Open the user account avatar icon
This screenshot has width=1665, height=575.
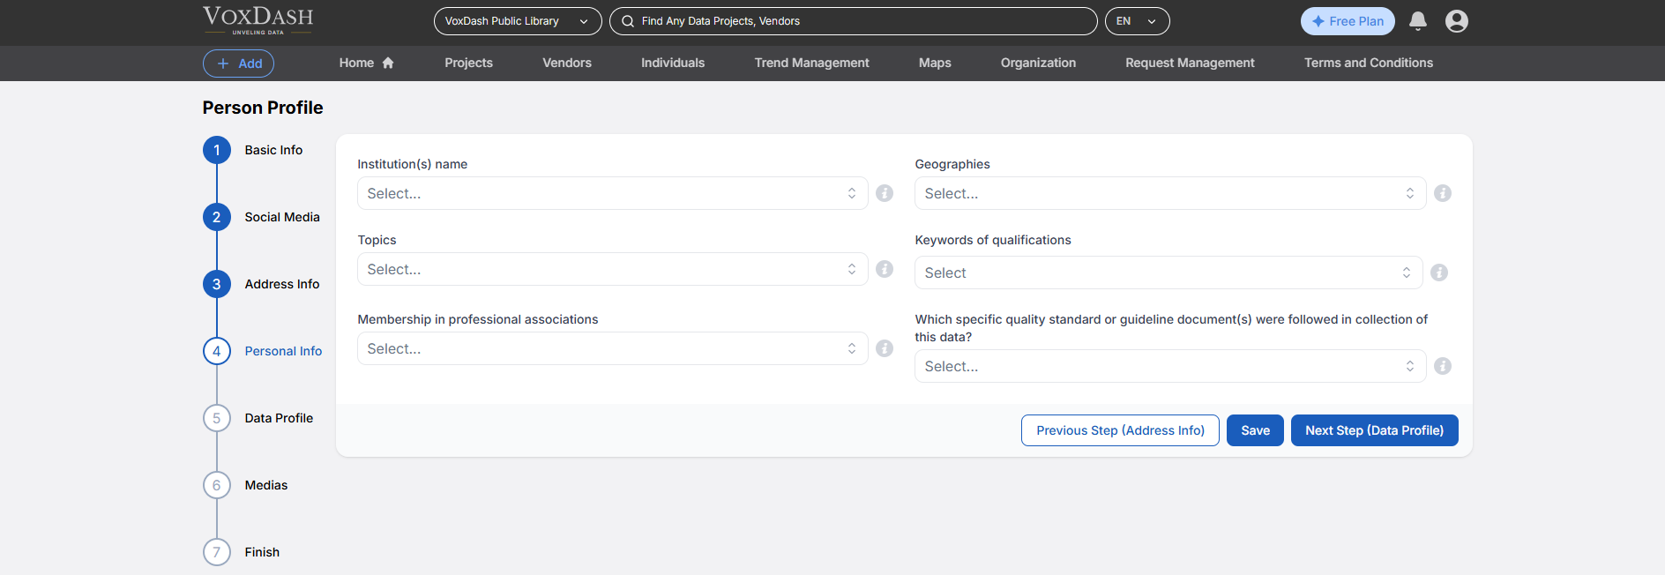tap(1457, 21)
